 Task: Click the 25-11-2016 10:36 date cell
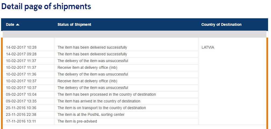[21, 108]
